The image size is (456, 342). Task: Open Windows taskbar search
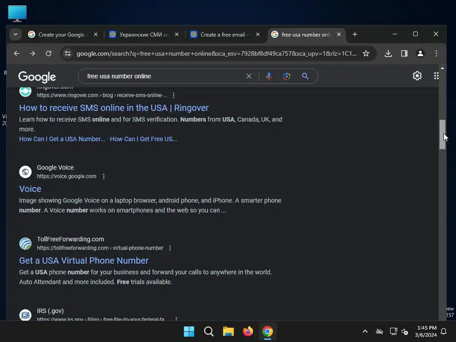point(208,331)
